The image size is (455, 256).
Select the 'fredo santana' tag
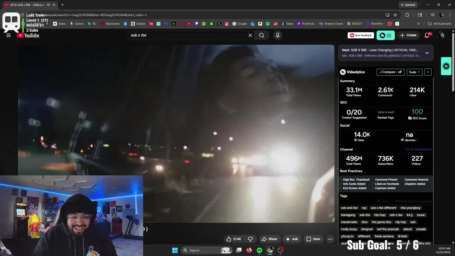[x=384, y=236]
